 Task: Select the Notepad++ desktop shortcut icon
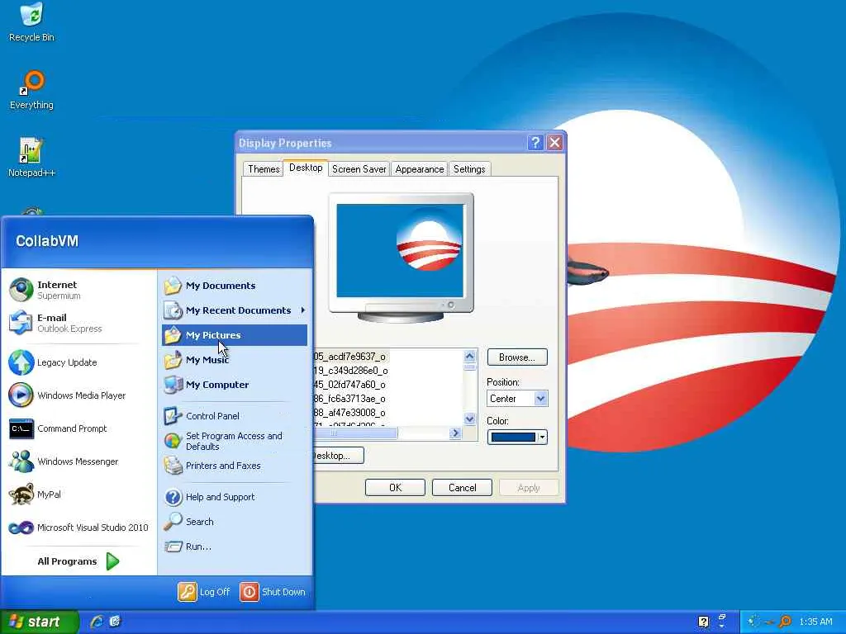[x=31, y=158]
